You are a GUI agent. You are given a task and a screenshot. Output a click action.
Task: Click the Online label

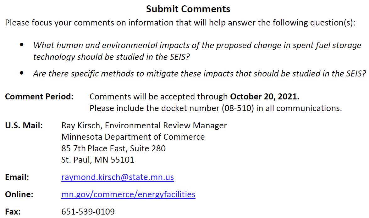tap(19, 194)
